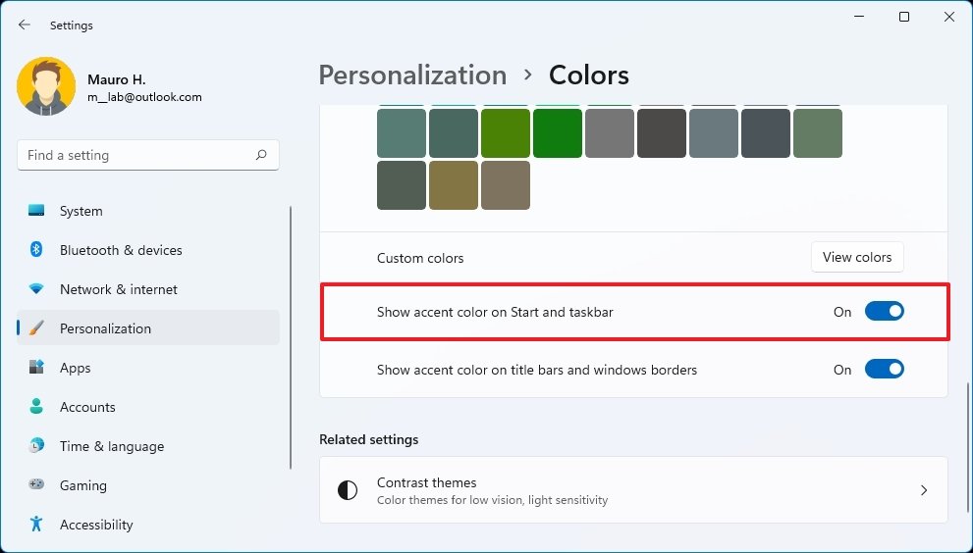The height and width of the screenshot is (553, 973).
Task: Close the Settings window
Action: [949, 17]
